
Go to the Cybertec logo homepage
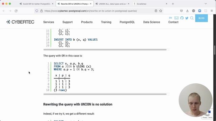coord(20,22)
